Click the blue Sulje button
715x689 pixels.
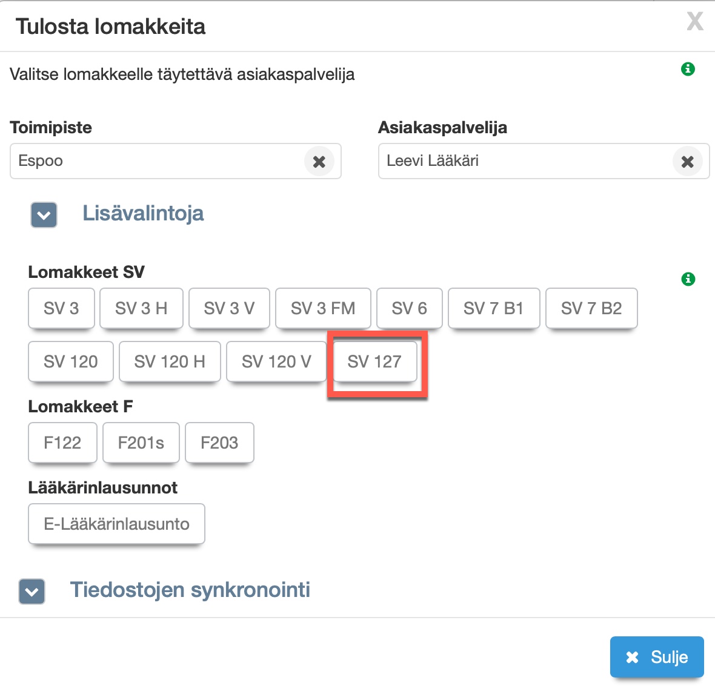click(657, 657)
